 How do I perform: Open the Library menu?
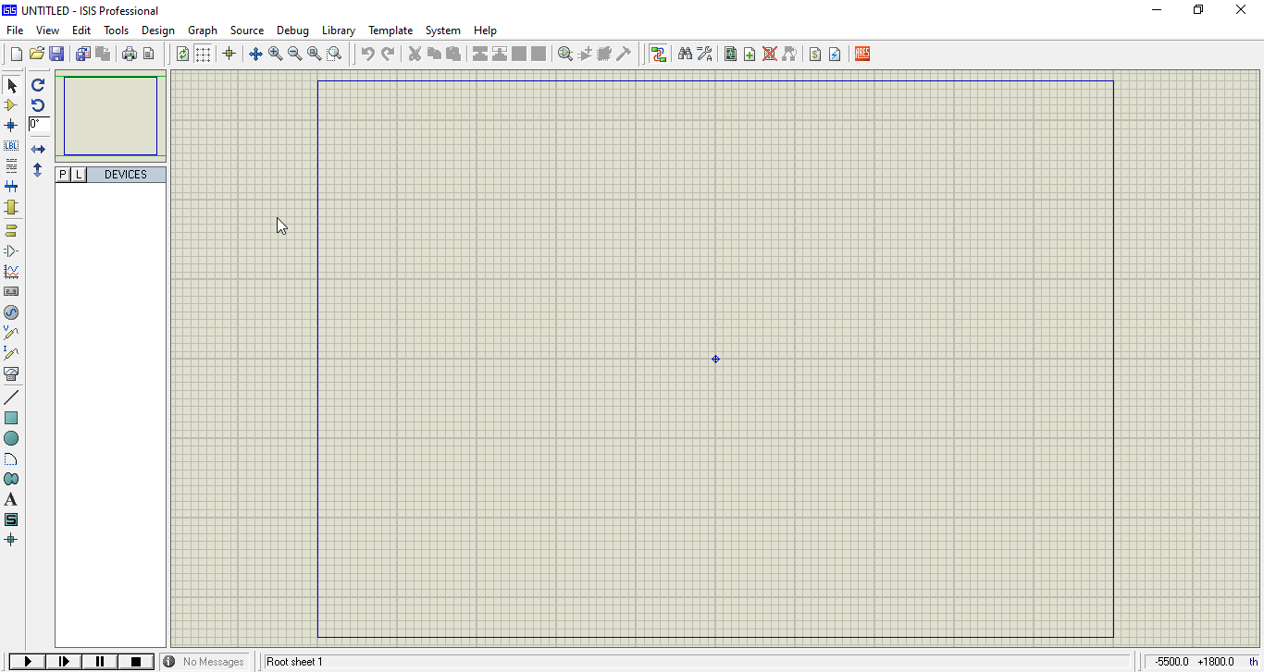[x=338, y=31]
